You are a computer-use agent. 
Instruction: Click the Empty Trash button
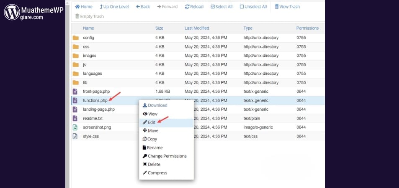[89, 16]
